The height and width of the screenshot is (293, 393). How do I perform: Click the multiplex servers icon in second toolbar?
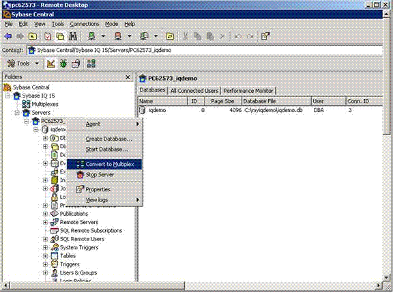click(91, 64)
